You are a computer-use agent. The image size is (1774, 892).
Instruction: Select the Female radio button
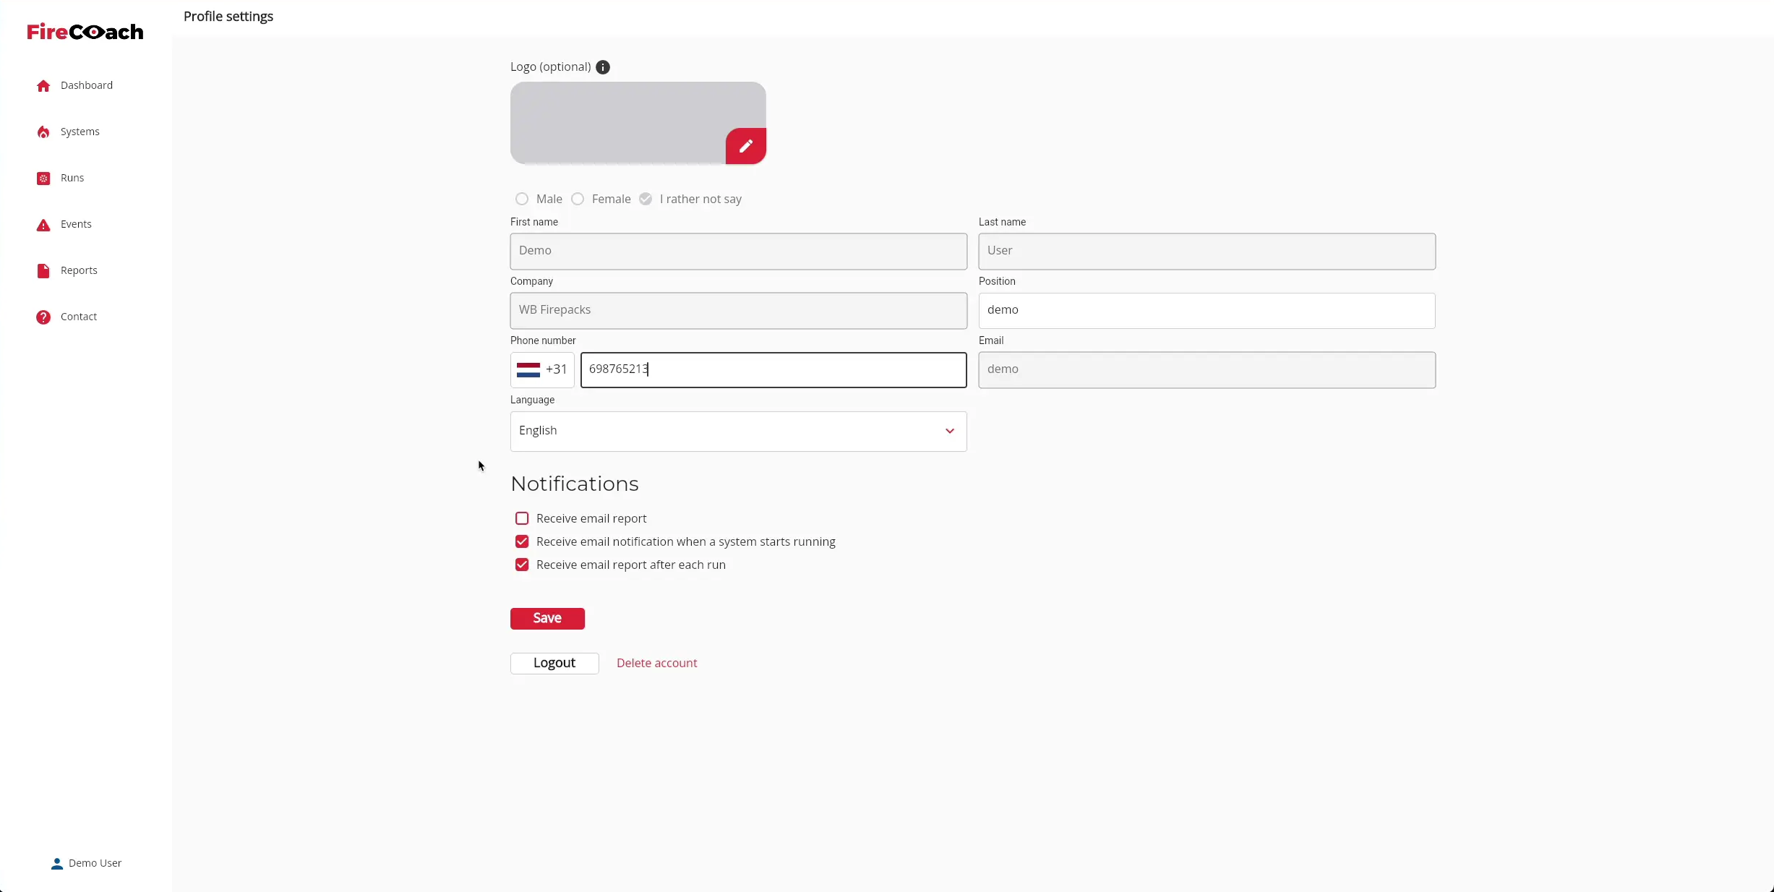578,199
